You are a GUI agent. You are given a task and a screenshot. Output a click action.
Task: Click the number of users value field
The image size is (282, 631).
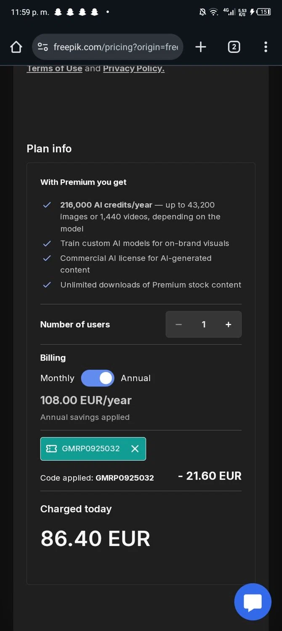[204, 324]
